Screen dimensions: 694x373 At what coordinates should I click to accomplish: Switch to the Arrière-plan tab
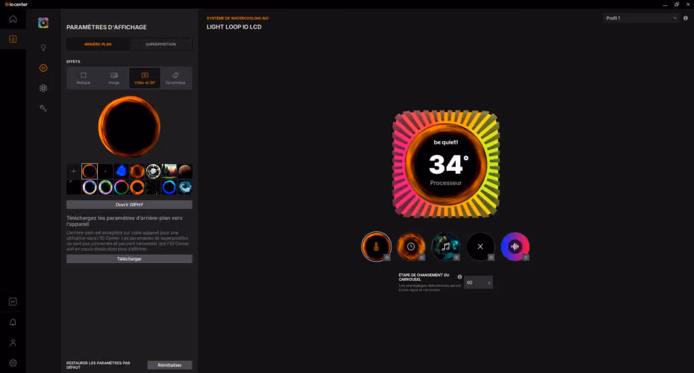98,44
